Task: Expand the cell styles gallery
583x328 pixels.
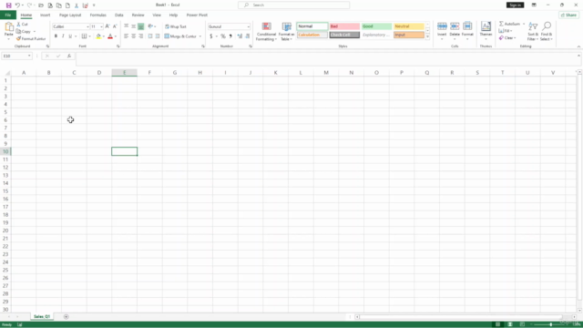Action: [x=427, y=36]
